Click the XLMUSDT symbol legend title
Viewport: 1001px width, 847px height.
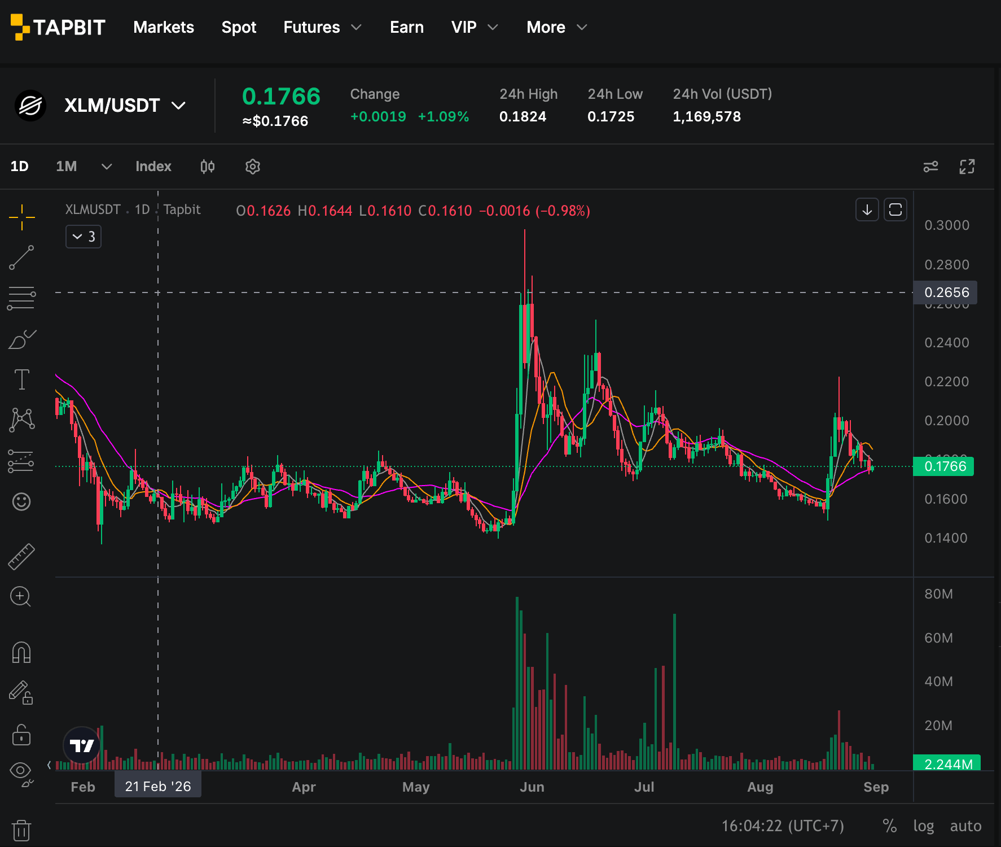point(93,209)
